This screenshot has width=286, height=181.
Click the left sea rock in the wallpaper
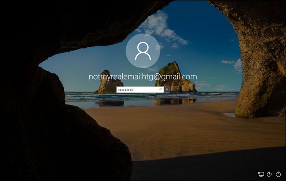tap(107, 83)
